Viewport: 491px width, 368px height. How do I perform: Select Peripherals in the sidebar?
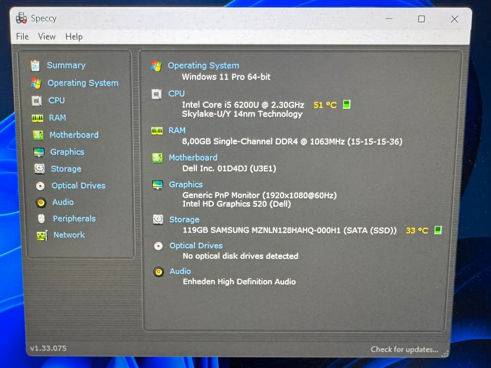[74, 219]
